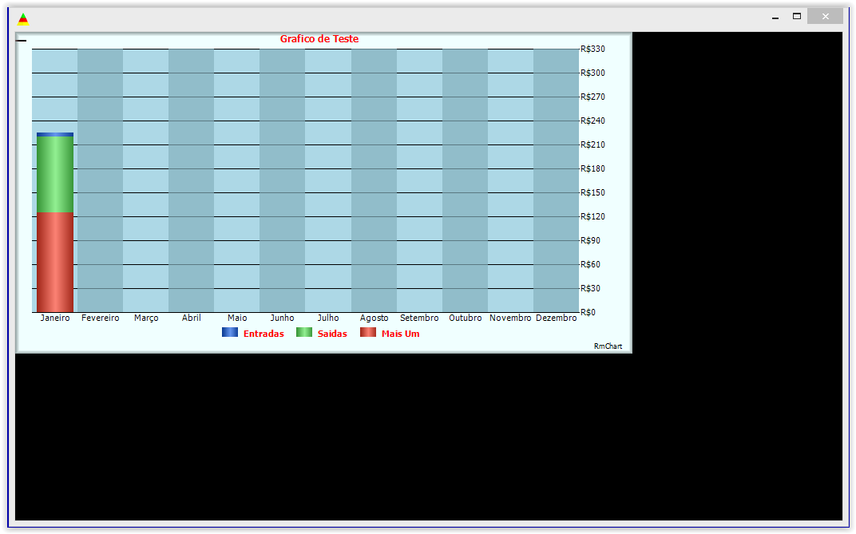Click the Fevereiro axis label
The width and height of the screenshot is (856, 534).
101,318
